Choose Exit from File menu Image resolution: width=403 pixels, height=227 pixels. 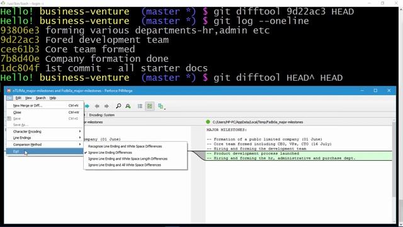[x=45, y=151]
